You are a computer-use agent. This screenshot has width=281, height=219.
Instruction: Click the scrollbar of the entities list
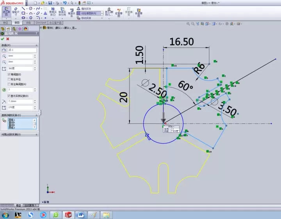tap(34, 123)
